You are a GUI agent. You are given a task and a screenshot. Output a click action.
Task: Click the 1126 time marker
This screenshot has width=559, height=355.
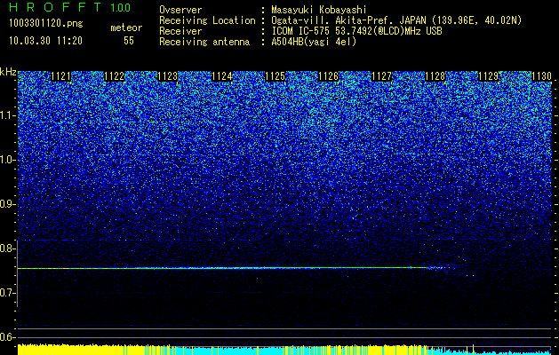(328, 76)
